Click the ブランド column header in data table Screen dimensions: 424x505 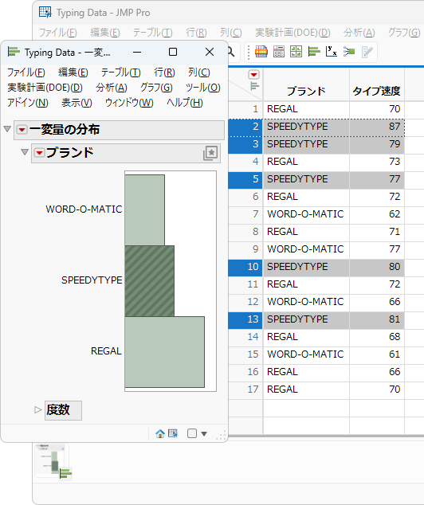coord(306,91)
